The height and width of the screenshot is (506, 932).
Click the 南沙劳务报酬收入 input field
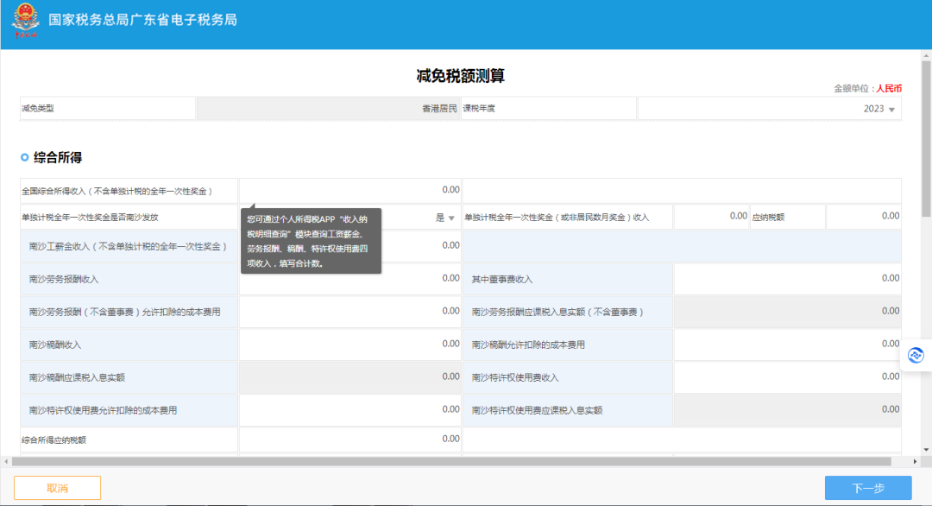(x=350, y=279)
